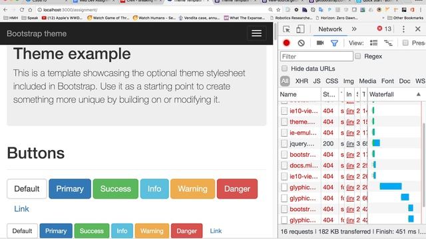The image size is (426, 239).
Task: Toggle the device toolbar icon in DevTools
Action: tap(300, 29)
